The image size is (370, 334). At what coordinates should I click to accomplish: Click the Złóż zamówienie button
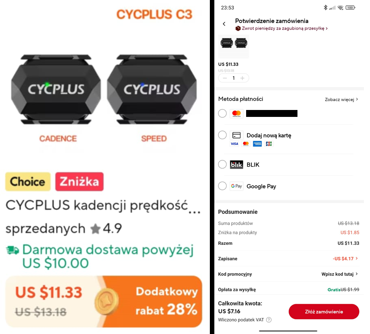point(324,312)
